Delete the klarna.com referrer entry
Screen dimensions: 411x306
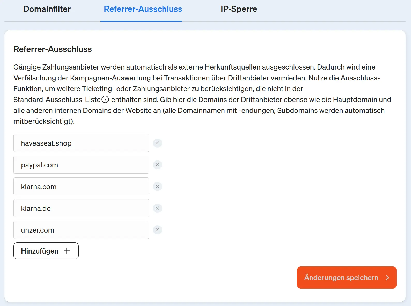click(157, 186)
